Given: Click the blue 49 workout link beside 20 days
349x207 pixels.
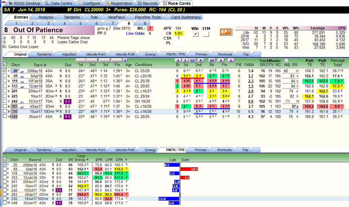Looking at the screenshot, I should click(22, 72).
